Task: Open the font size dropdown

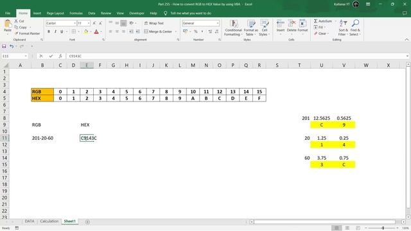Action: click(x=89, y=23)
